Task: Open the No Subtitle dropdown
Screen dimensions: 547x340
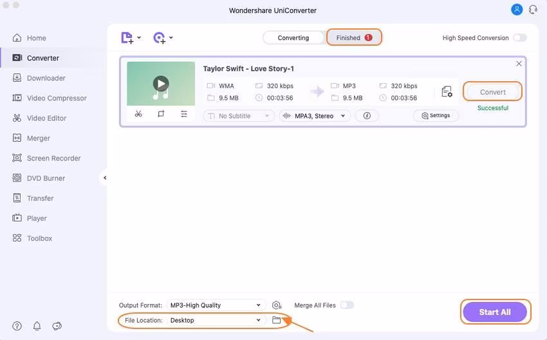Action: pos(239,116)
